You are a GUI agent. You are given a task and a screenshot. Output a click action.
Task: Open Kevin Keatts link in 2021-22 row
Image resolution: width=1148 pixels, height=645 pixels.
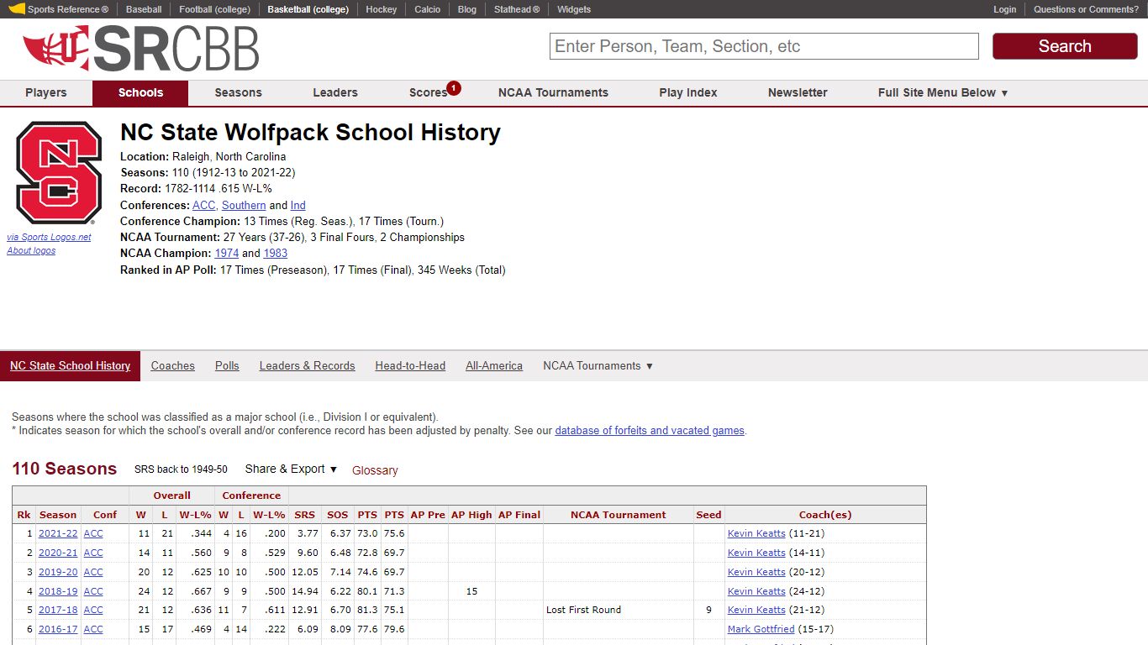756,533
